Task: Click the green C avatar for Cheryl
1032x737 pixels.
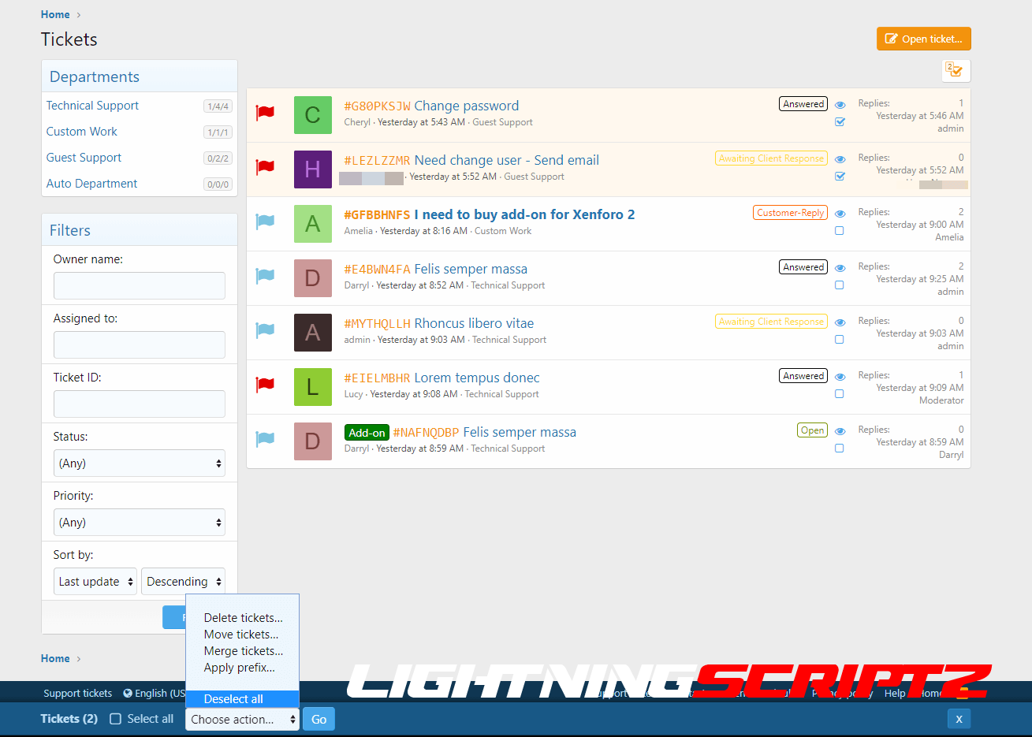Action: click(x=312, y=115)
